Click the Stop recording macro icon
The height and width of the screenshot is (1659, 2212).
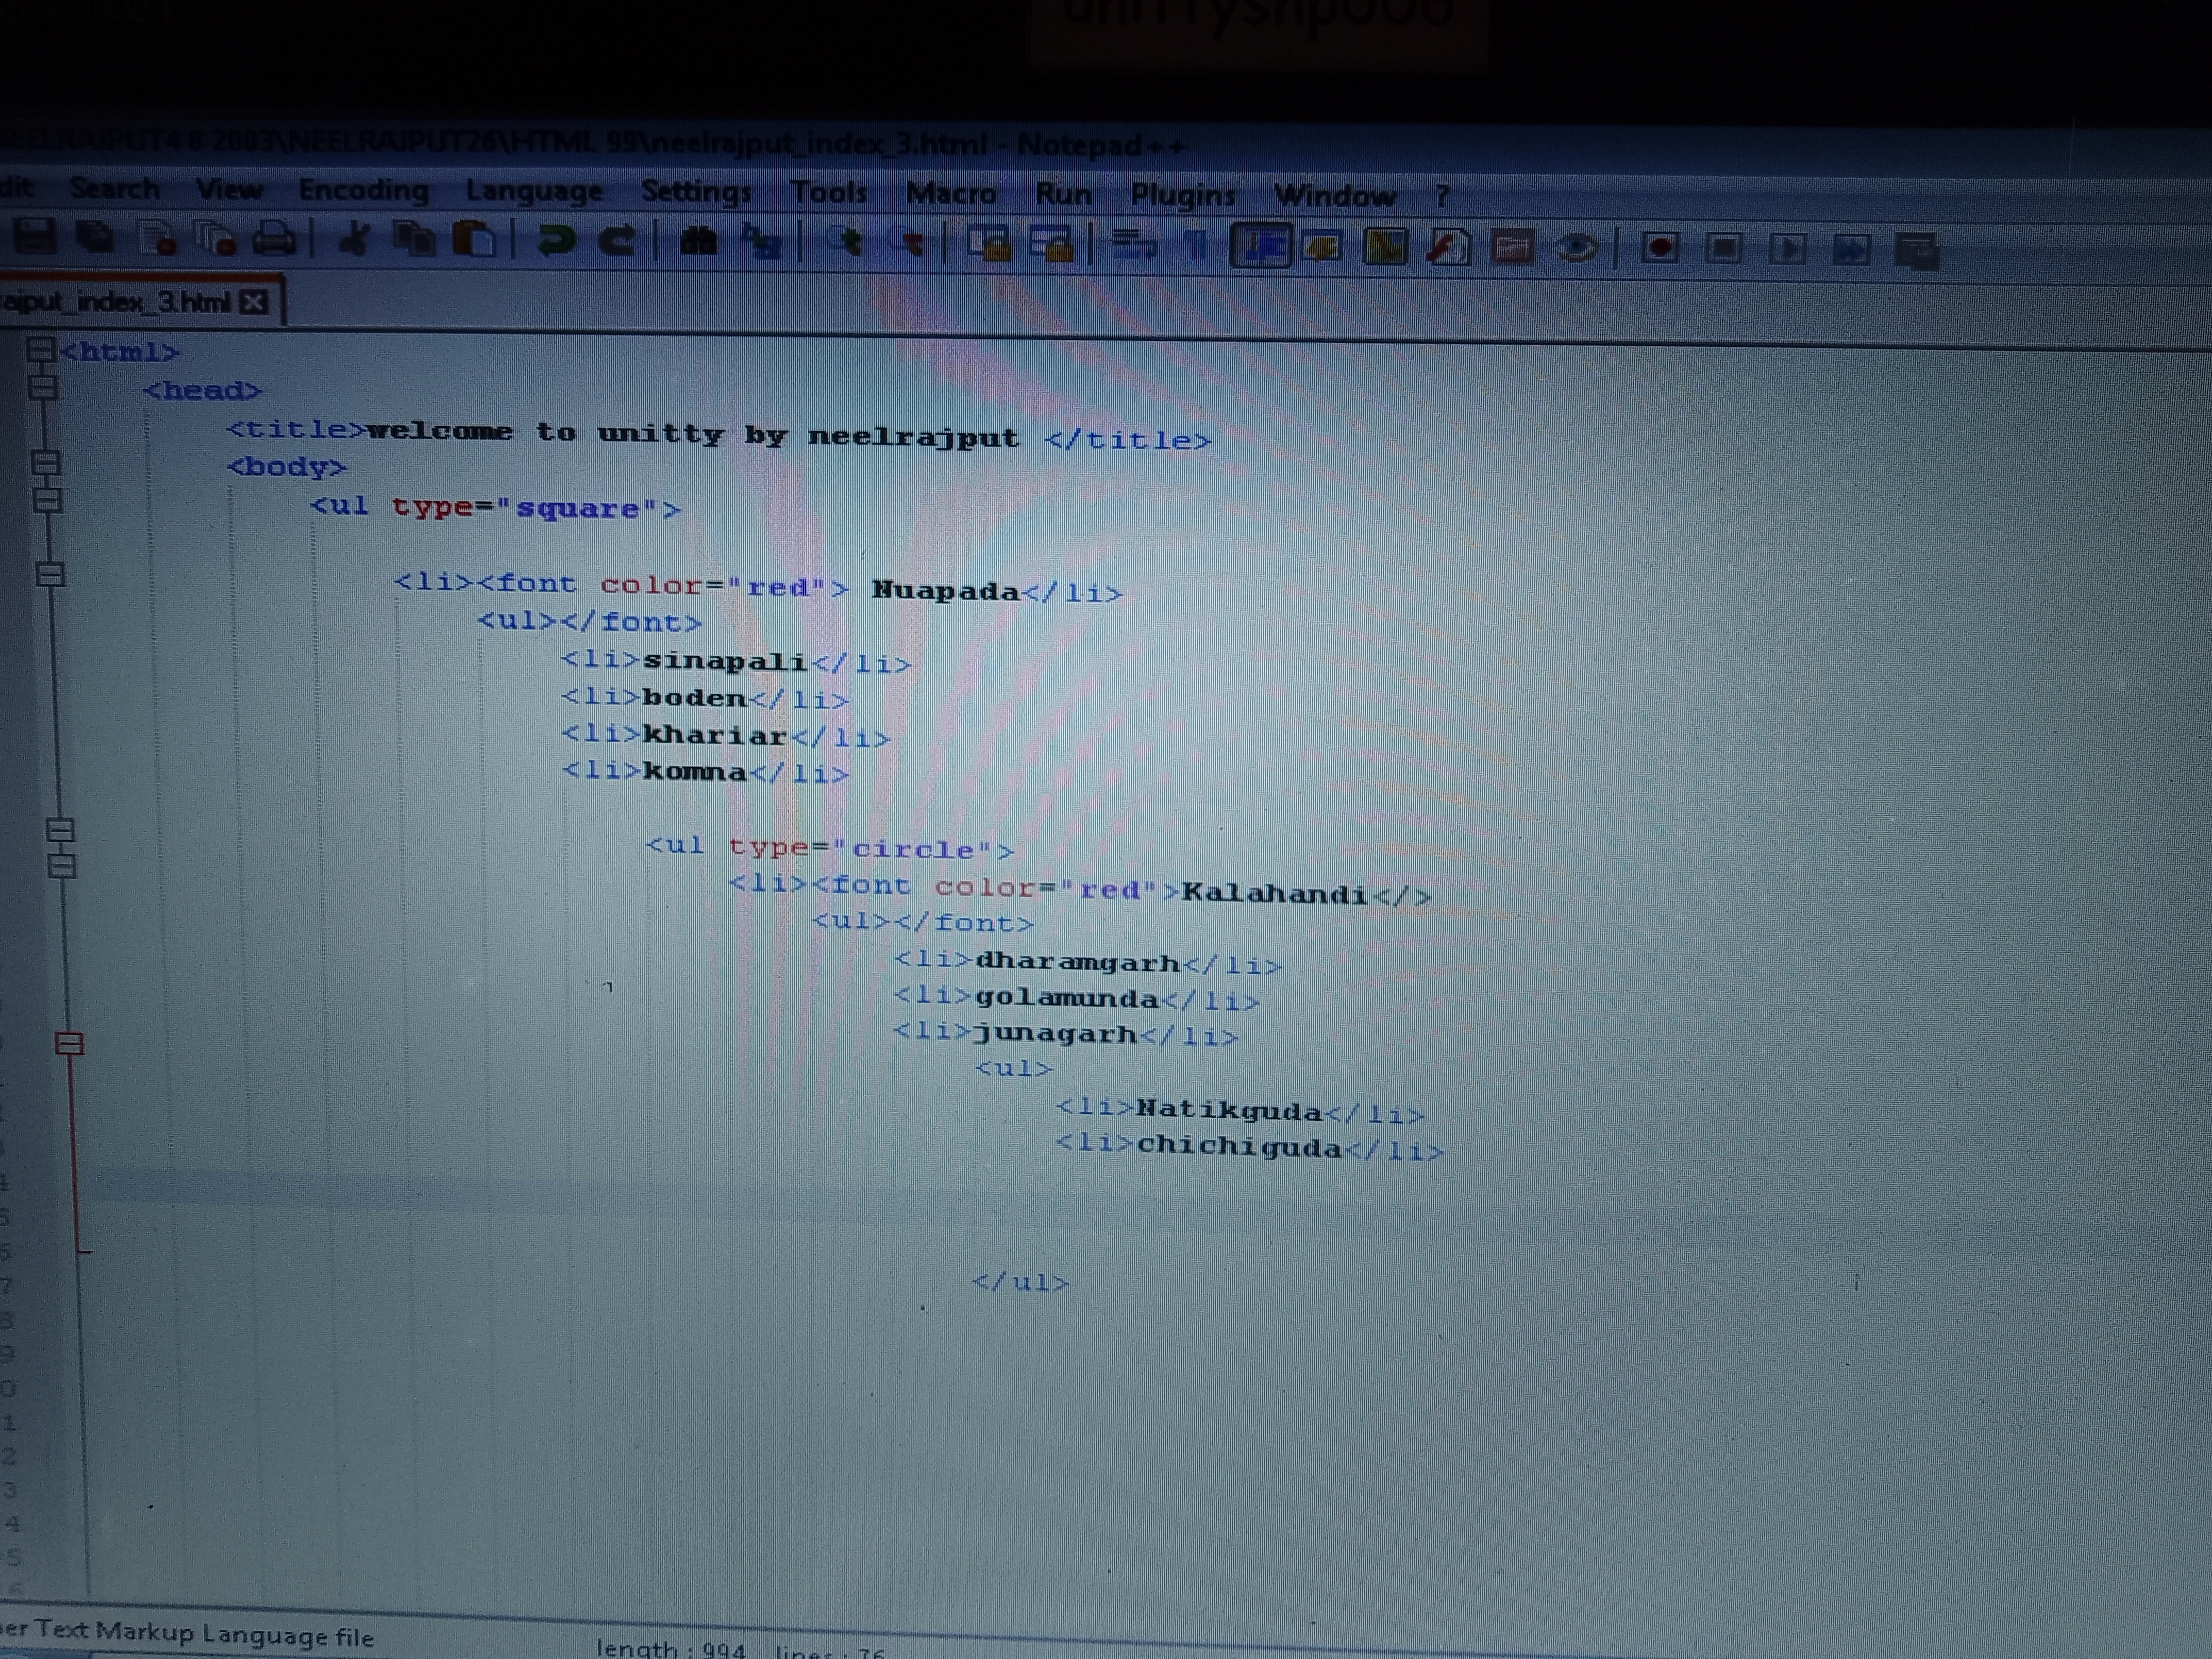1724,248
